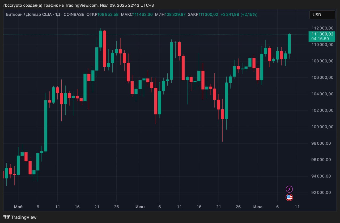Image resolution: width=340 pixels, height=223 pixels.
Task: Click the 100 000,00 price axis label
Action: pos(322,127)
